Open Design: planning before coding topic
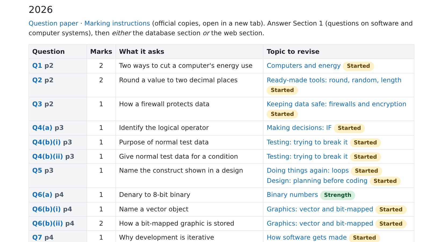The image size is (443, 242). point(317,181)
